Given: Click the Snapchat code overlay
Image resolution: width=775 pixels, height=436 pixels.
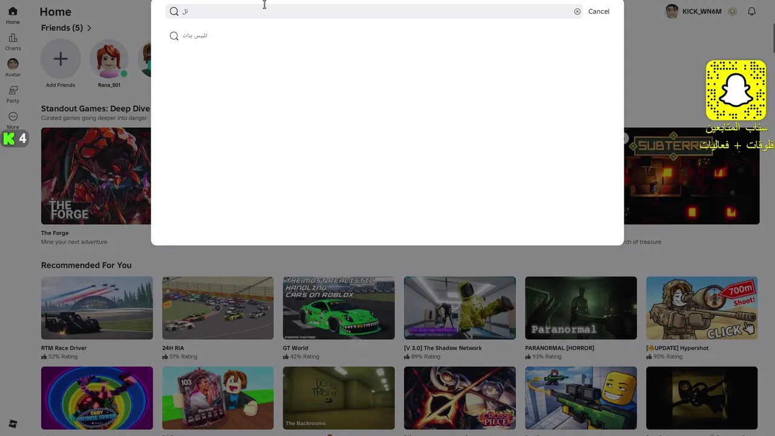Looking at the screenshot, I should pyautogui.click(x=736, y=90).
